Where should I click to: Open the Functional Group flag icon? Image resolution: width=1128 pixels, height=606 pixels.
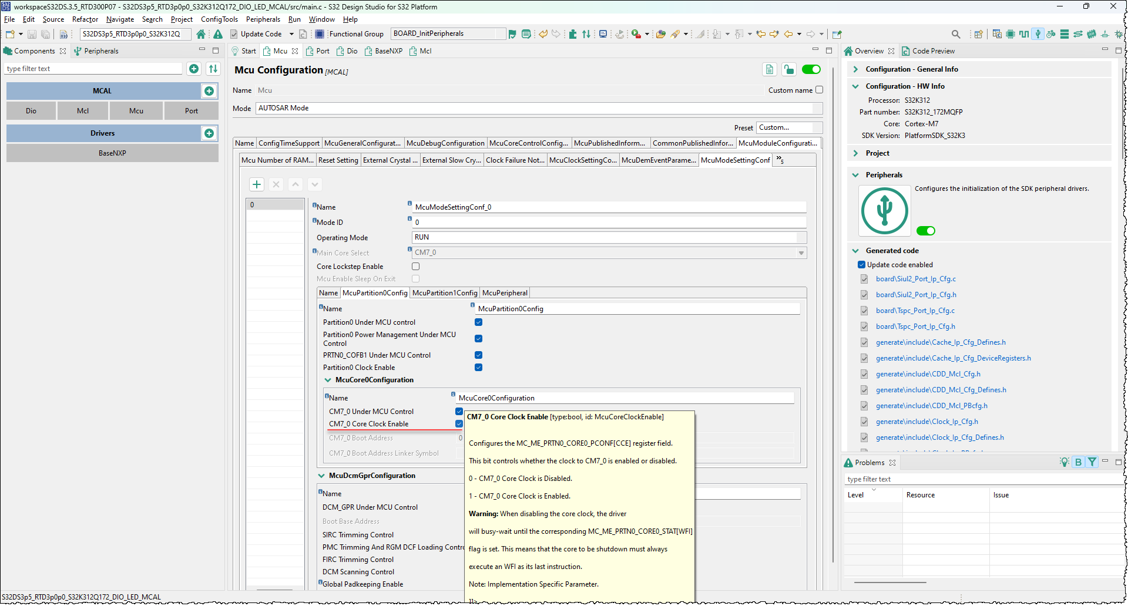512,34
